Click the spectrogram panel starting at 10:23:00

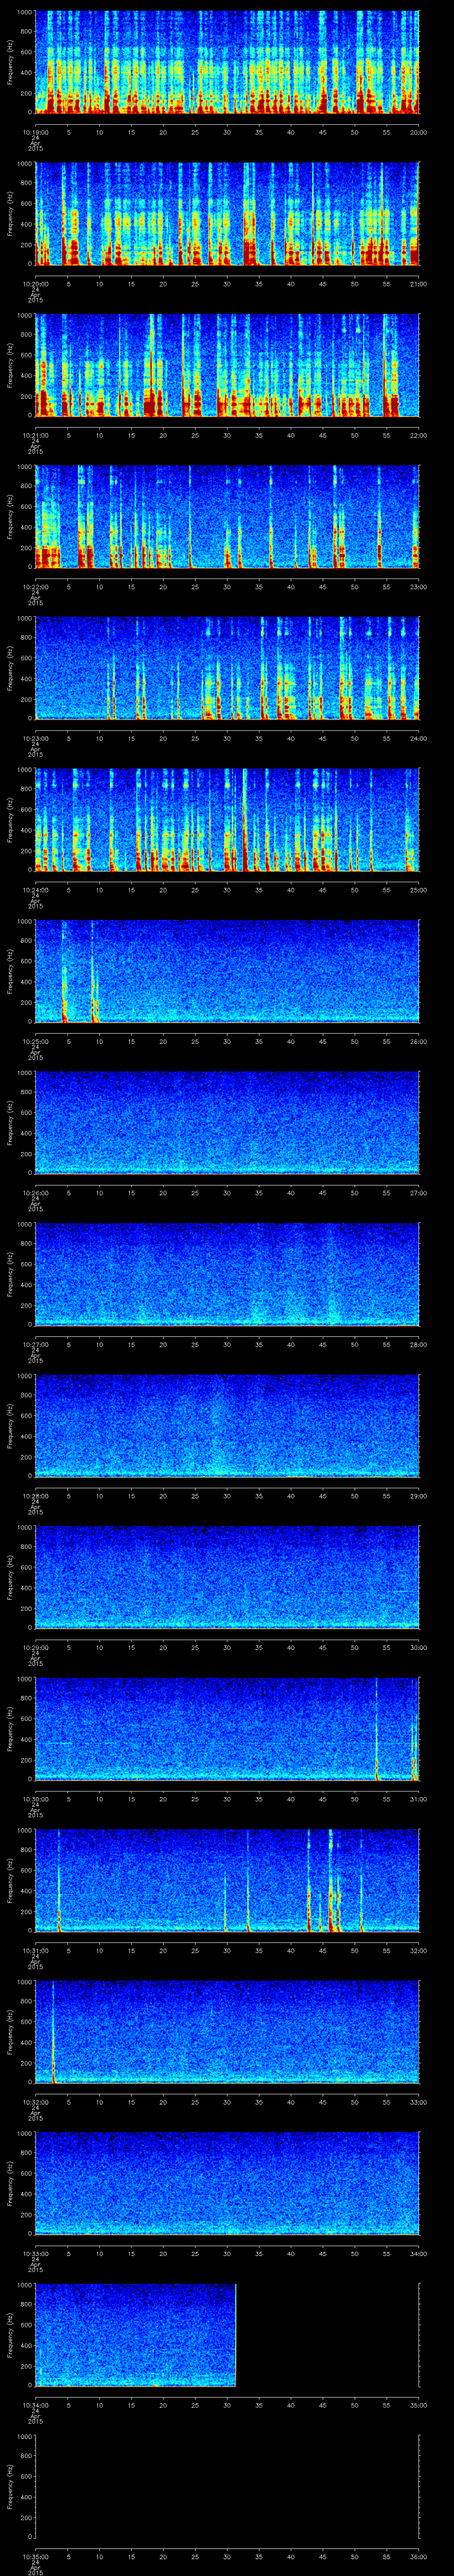[x=227, y=668]
